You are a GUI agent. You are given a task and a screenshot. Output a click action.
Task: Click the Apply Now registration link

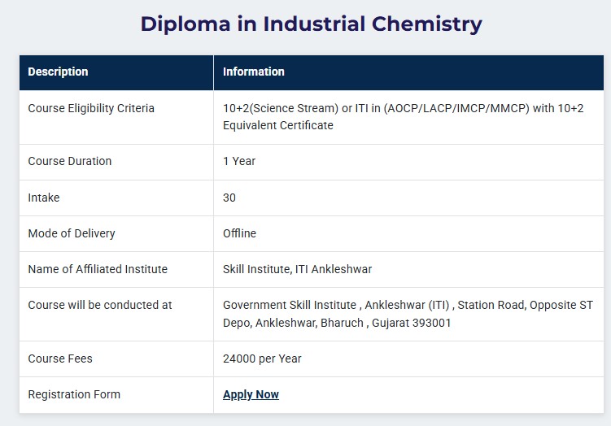pyautogui.click(x=251, y=394)
